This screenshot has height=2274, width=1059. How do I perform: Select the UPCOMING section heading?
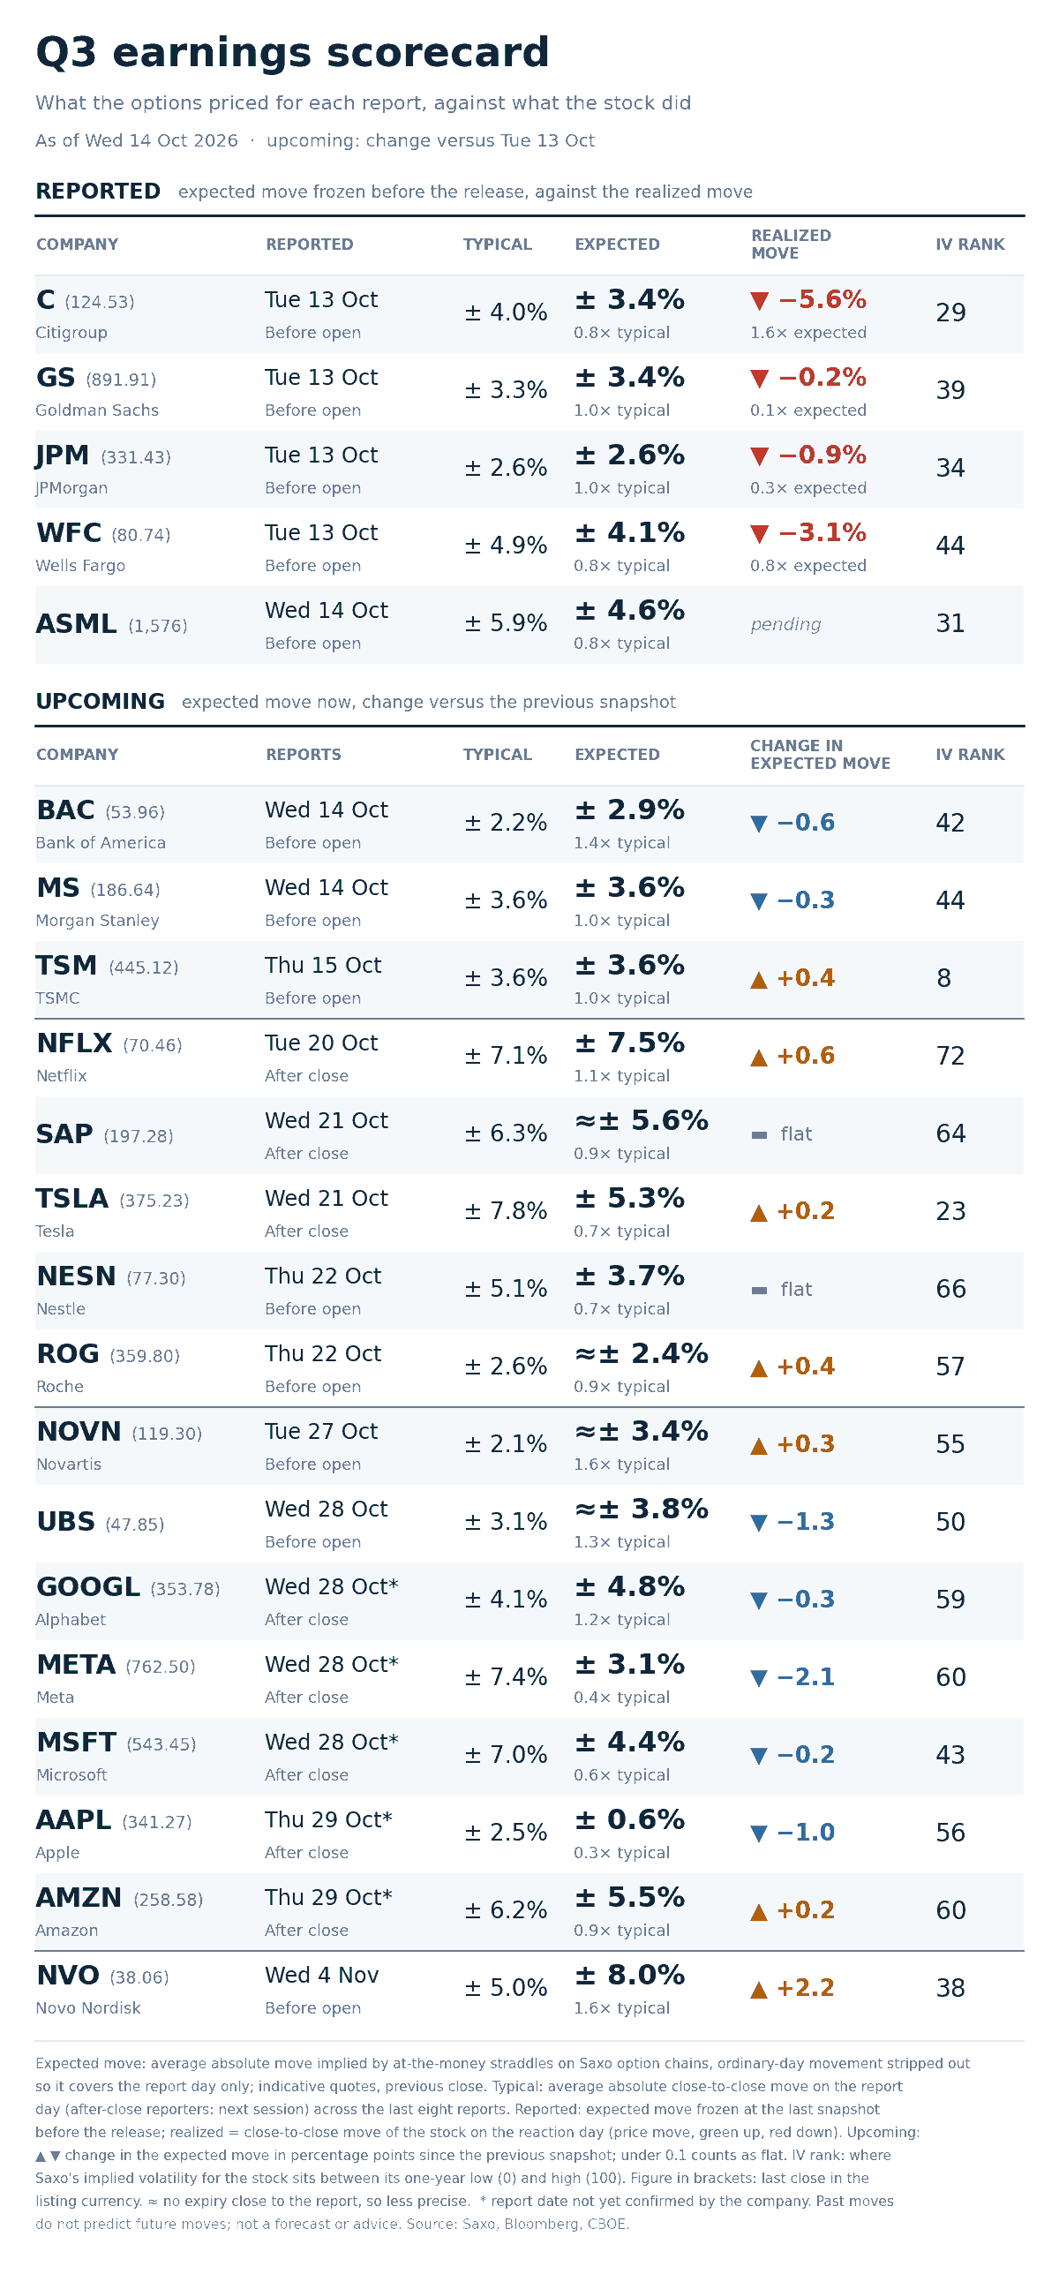pyautogui.click(x=100, y=702)
